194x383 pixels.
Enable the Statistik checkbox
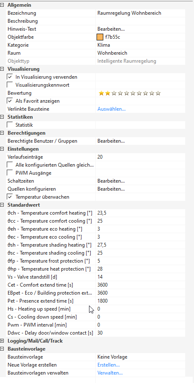pyautogui.click(x=10, y=125)
